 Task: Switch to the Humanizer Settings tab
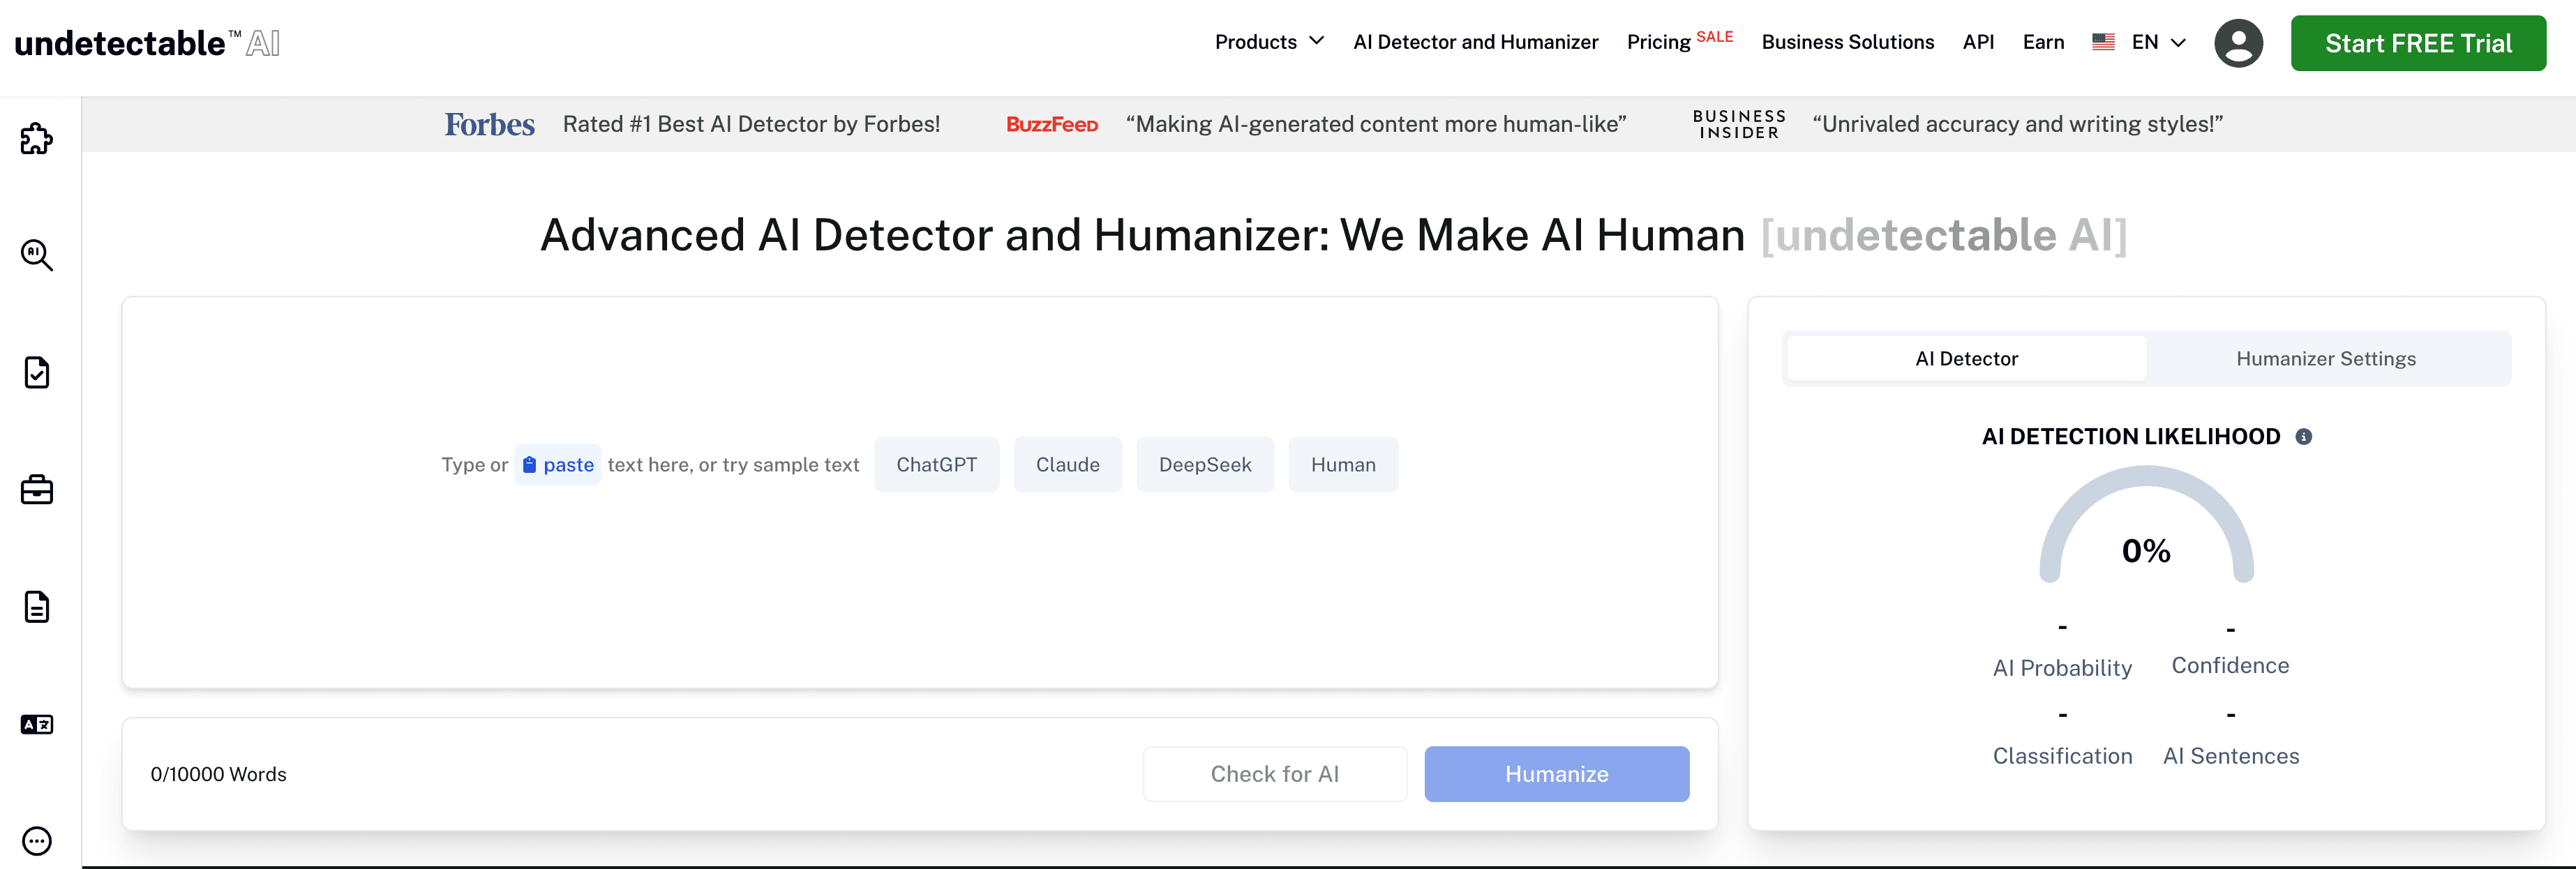click(x=2325, y=359)
